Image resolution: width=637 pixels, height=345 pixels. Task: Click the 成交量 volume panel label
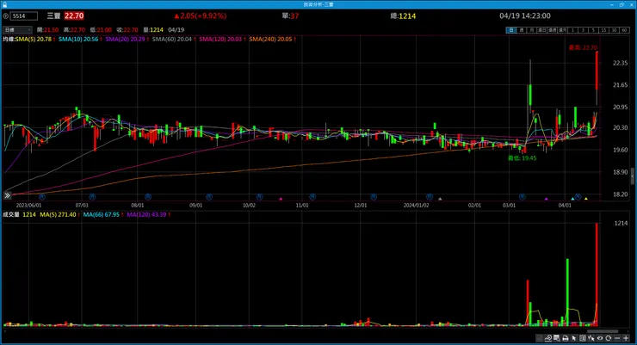coord(11,214)
